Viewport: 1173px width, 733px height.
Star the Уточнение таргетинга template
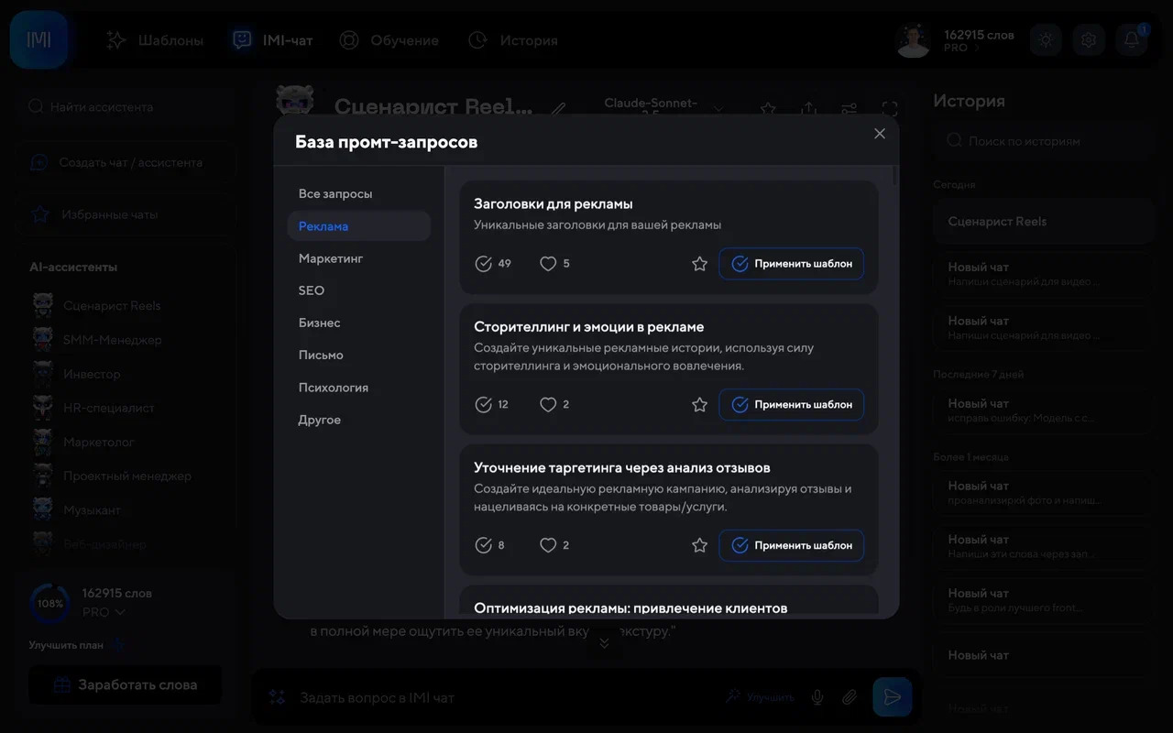tap(699, 544)
